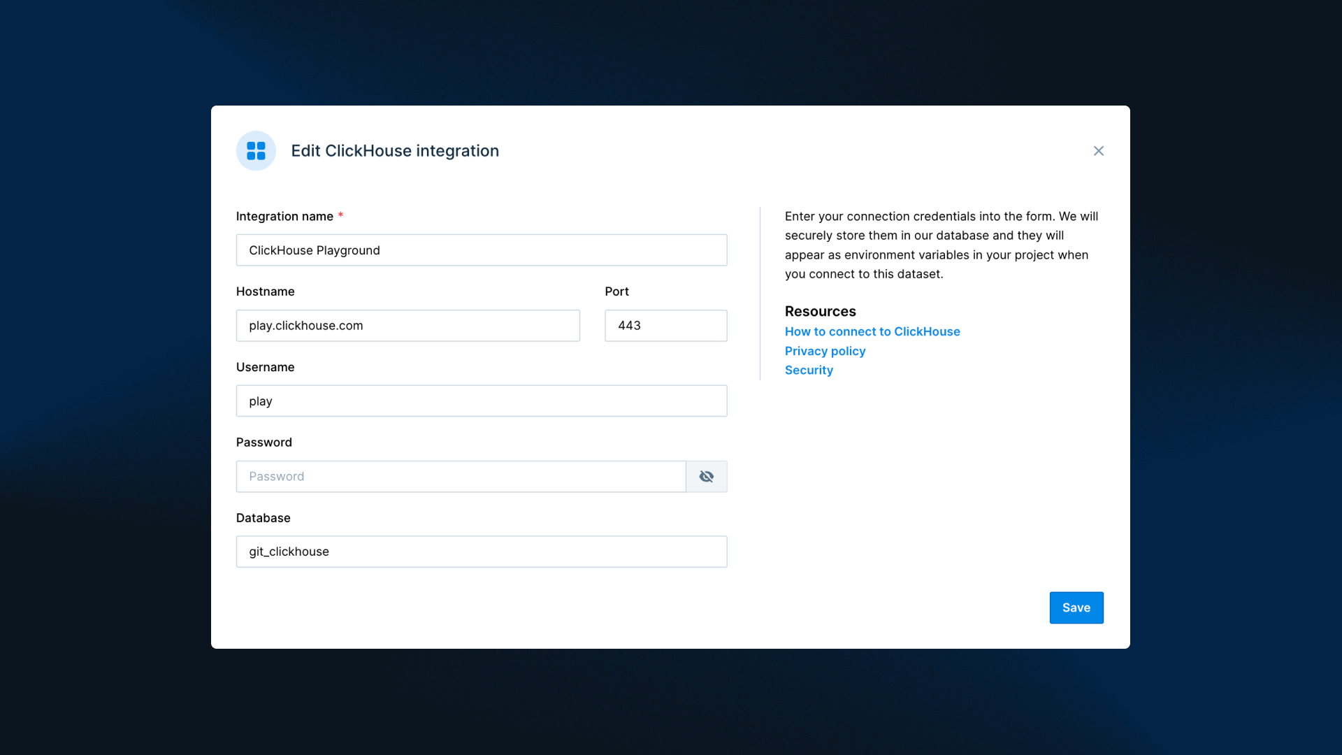Open the Privacy policy link
Image resolution: width=1342 pixels, height=755 pixels.
(x=825, y=351)
